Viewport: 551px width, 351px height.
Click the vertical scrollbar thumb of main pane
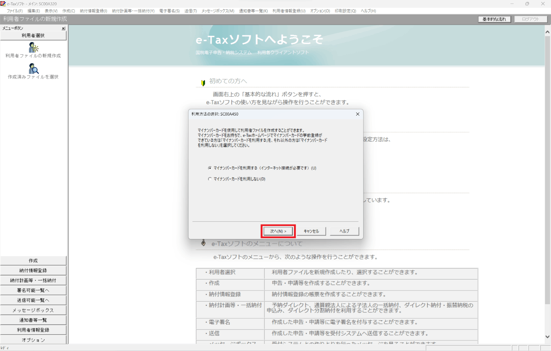point(547,170)
